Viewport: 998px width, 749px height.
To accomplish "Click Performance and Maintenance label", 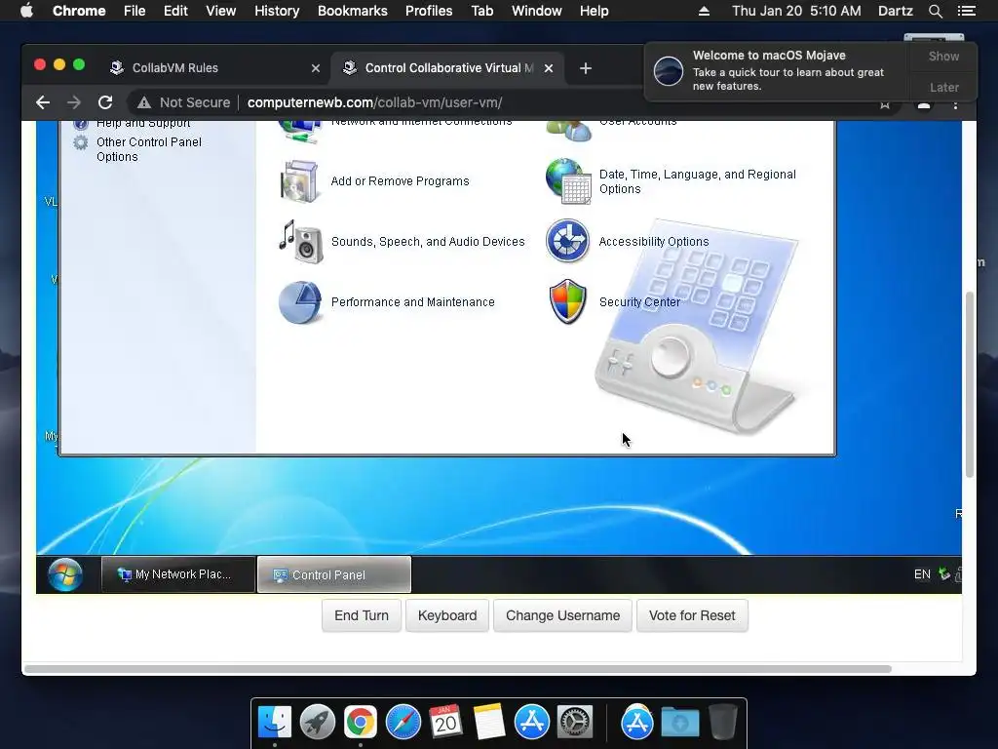I will point(412,302).
